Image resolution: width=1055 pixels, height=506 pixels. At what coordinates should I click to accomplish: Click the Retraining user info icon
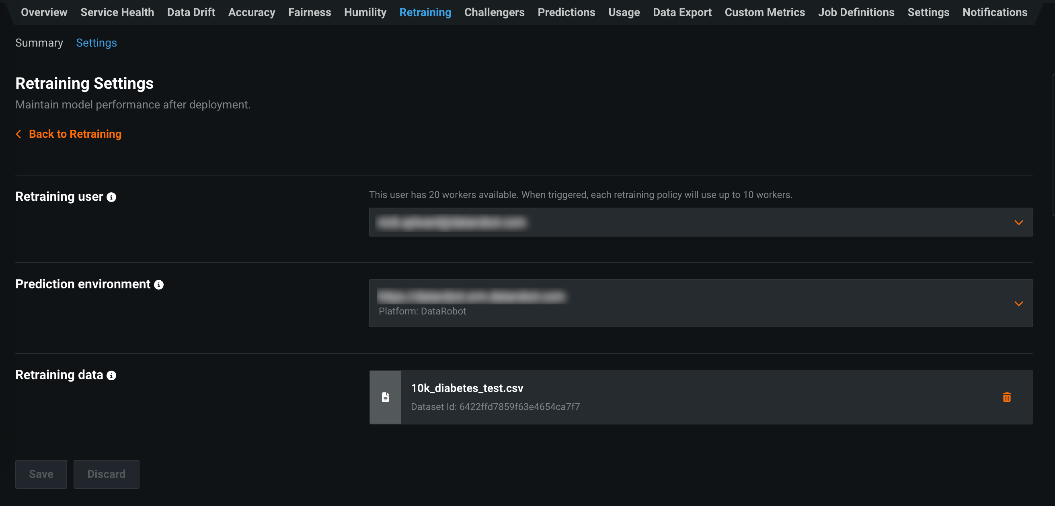click(x=111, y=197)
